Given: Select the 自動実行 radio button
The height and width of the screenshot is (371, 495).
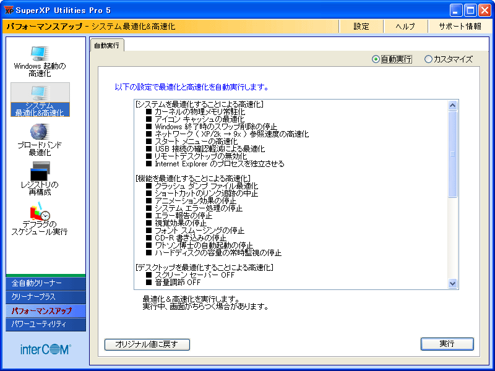Looking at the screenshot, I should point(392,59).
